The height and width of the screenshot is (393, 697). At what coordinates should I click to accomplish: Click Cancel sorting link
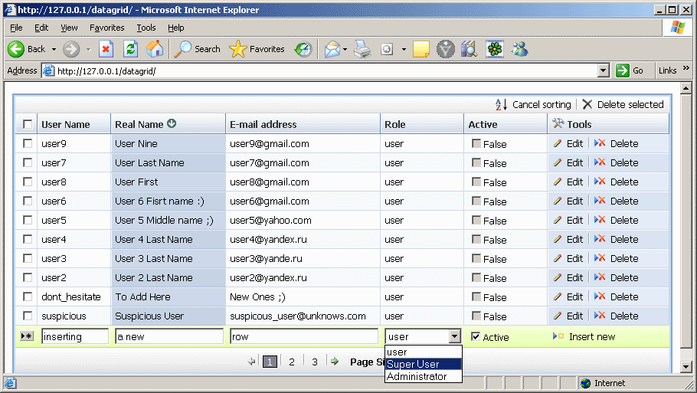click(533, 104)
